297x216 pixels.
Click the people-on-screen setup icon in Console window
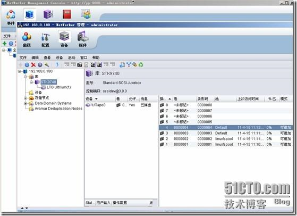tap(86, 14)
